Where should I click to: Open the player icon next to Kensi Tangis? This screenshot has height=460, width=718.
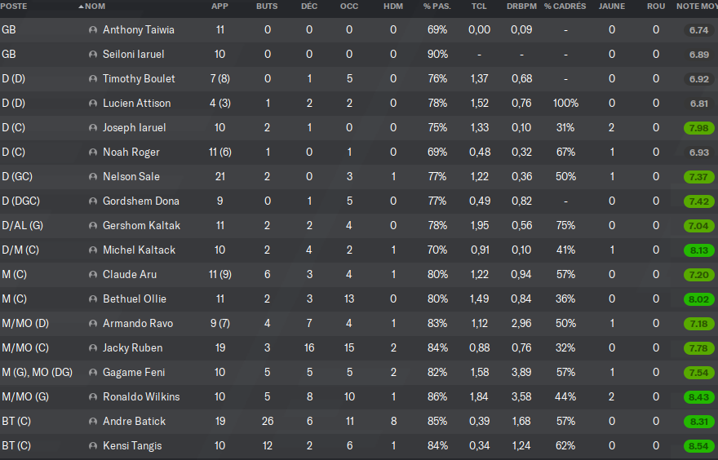(93, 446)
